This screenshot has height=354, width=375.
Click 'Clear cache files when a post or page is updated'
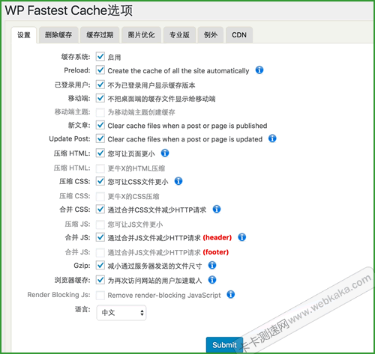[x=185, y=139]
